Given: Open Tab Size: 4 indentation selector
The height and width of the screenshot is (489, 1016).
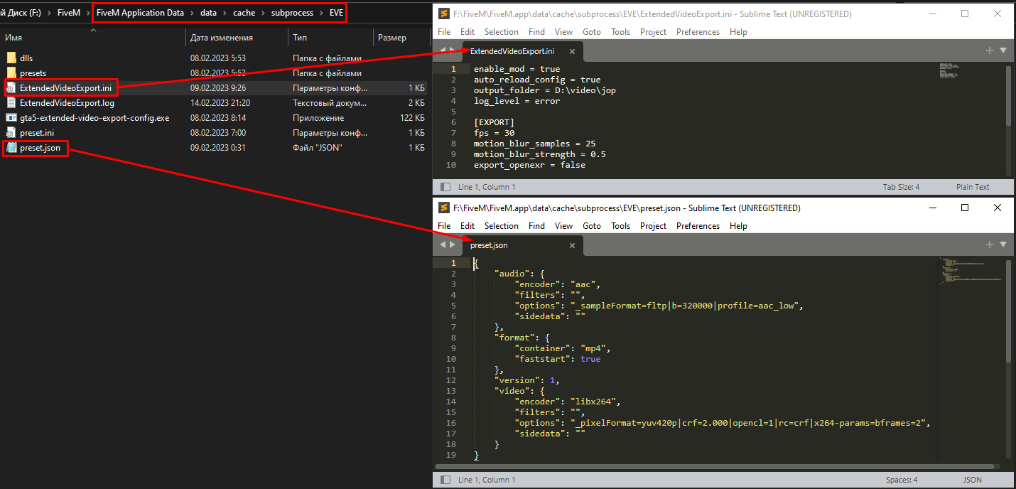Looking at the screenshot, I should coord(901,187).
